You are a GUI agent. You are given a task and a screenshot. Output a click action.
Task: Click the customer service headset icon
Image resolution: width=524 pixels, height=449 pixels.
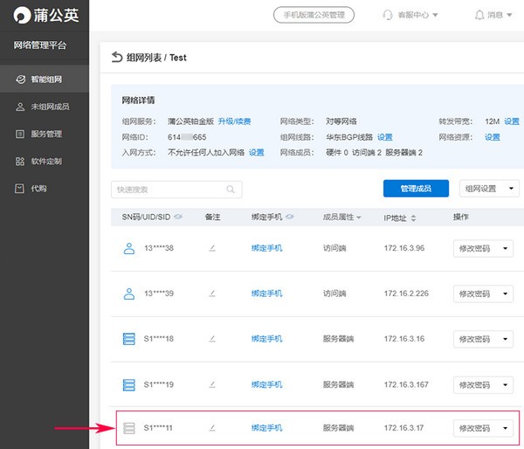click(388, 15)
